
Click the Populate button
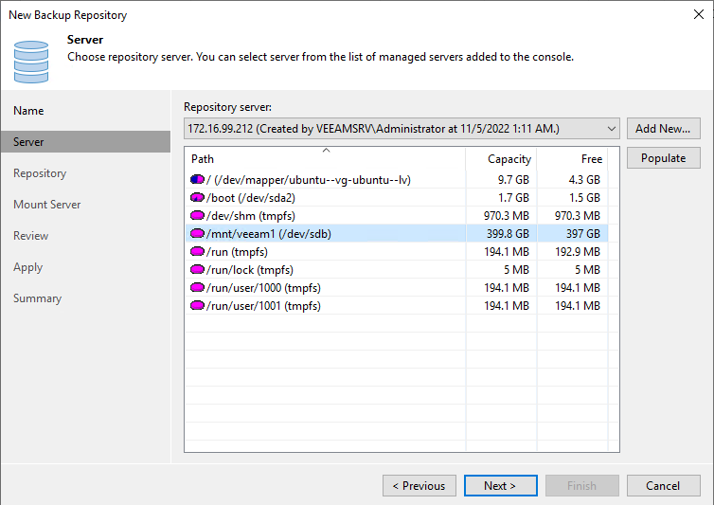pos(663,158)
